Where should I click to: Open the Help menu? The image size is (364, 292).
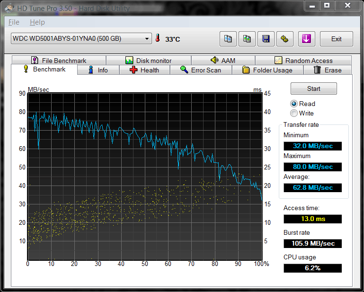tap(37, 22)
